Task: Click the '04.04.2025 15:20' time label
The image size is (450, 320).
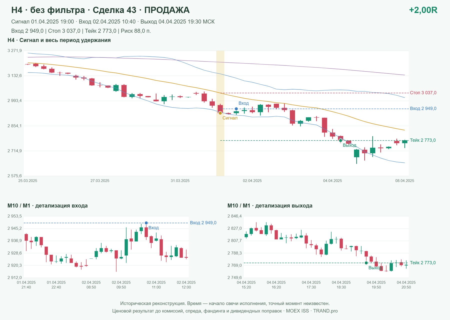Action: pos(246,285)
